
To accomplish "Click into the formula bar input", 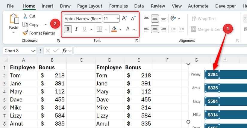I will (x=160, y=51).
